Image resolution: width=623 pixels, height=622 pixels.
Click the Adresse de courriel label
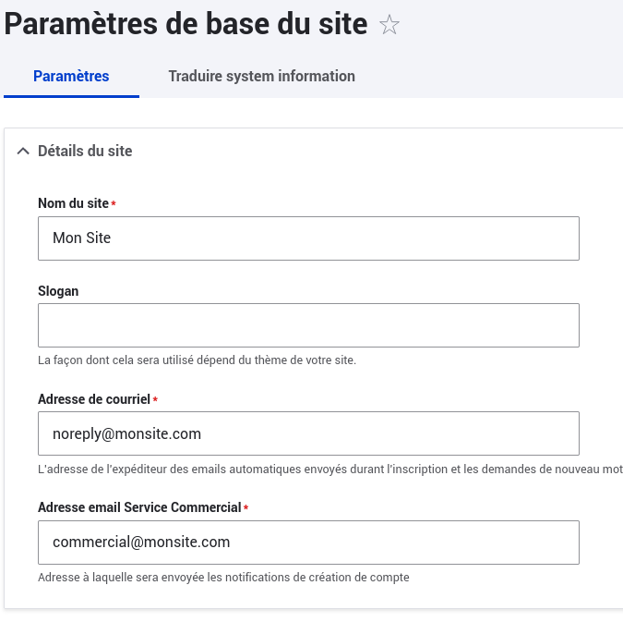pos(94,399)
